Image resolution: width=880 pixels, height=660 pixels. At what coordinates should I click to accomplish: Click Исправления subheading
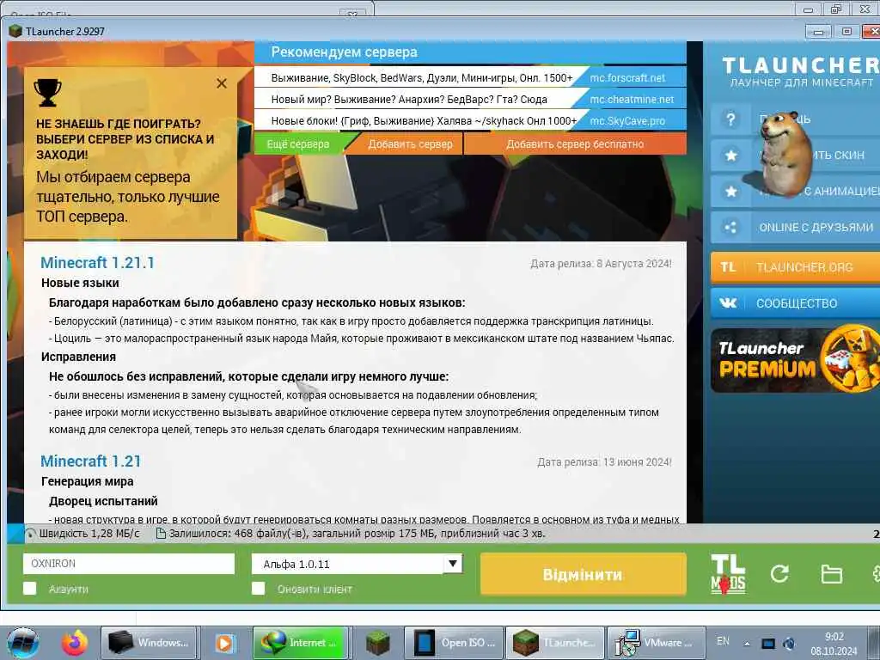pos(78,357)
